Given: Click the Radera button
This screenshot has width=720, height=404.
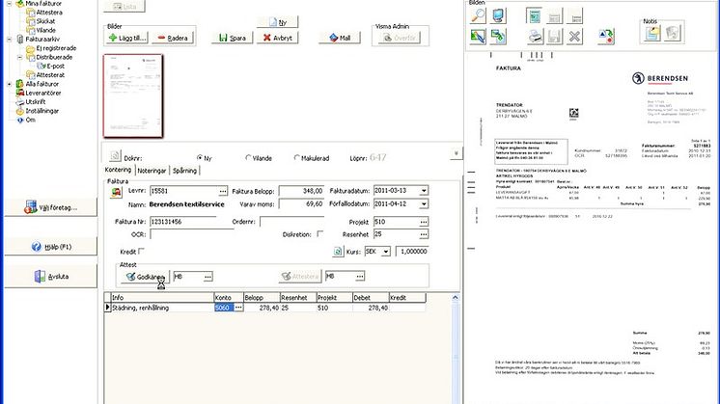Looking at the screenshot, I should pos(173,38).
